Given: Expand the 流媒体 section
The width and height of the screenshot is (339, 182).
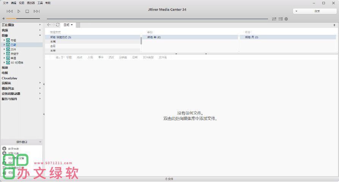Looking at the screenshot, I should coord(40,83).
